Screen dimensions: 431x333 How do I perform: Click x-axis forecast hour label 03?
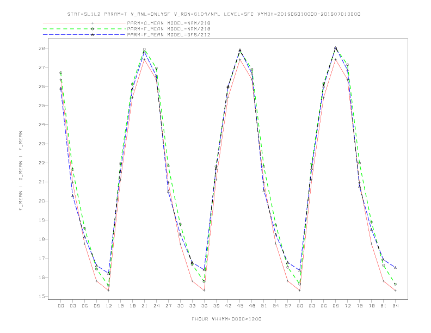[x=72, y=306]
